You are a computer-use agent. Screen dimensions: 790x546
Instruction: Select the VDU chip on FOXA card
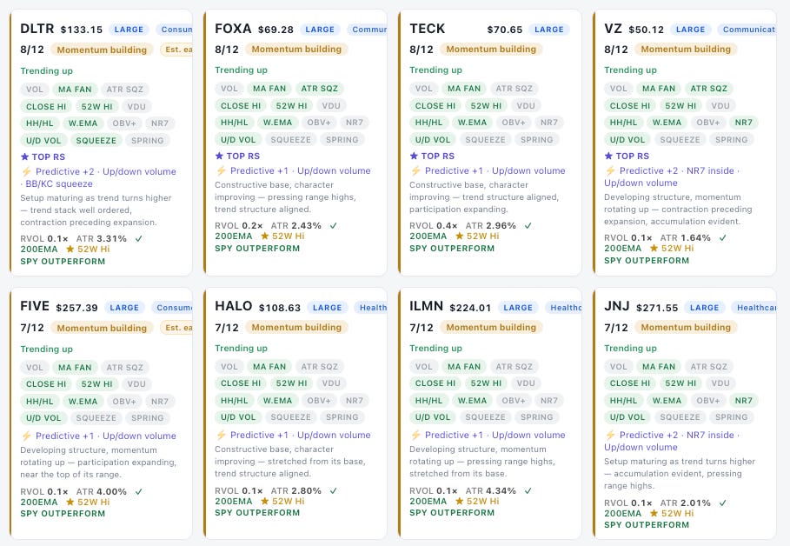(x=331, y=106)
